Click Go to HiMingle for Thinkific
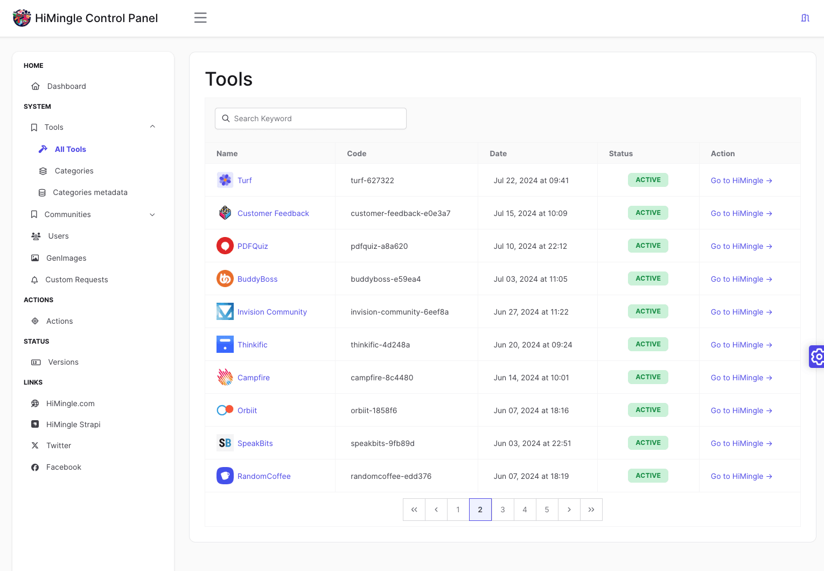Screen dimensions: 824x571 [742, 345]
